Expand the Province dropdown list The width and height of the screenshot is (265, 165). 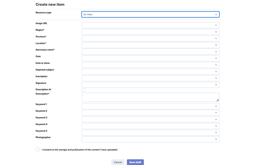(x=150, y=38)
